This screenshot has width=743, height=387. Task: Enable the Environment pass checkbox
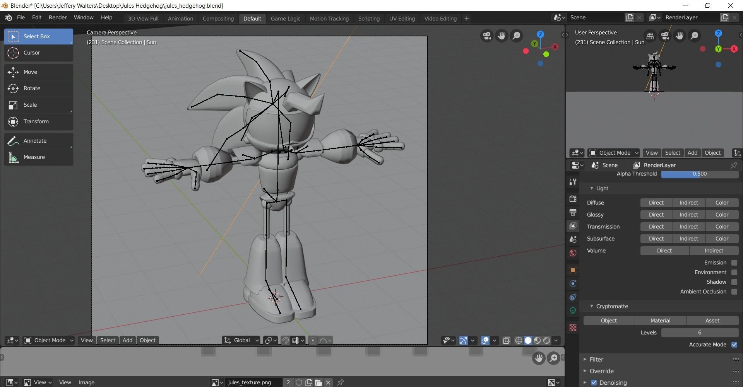(734, 272)
